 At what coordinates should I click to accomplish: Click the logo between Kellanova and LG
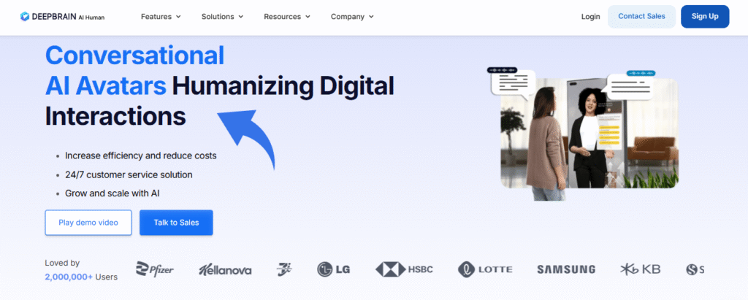coord(284,269)
